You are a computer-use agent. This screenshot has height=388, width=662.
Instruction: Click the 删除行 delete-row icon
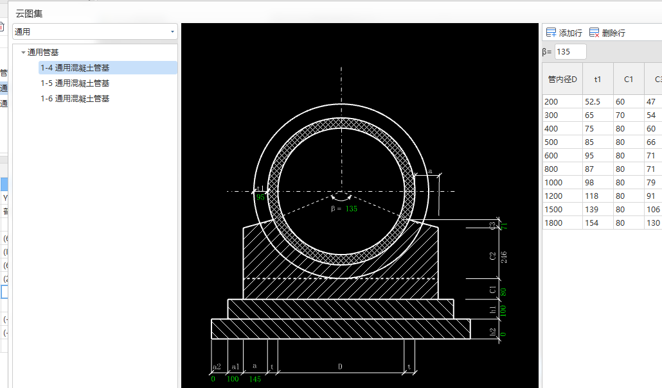[x=594, y=33]
